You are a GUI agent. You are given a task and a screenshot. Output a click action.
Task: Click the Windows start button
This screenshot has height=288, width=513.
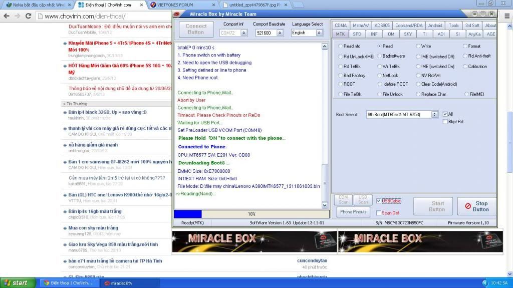click(x=18, y=283)
